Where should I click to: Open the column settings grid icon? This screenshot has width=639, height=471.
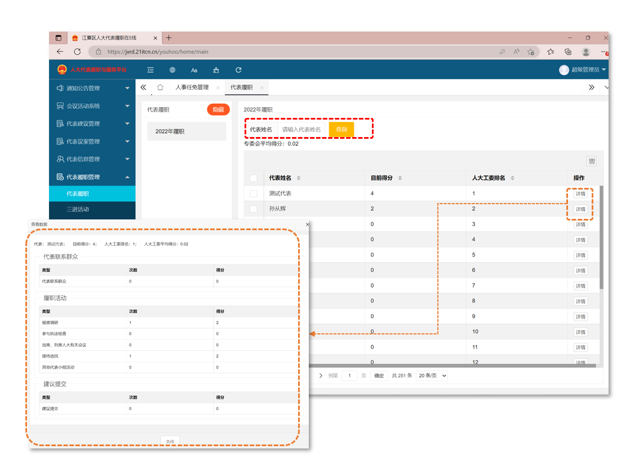click(x=592, y=161)
